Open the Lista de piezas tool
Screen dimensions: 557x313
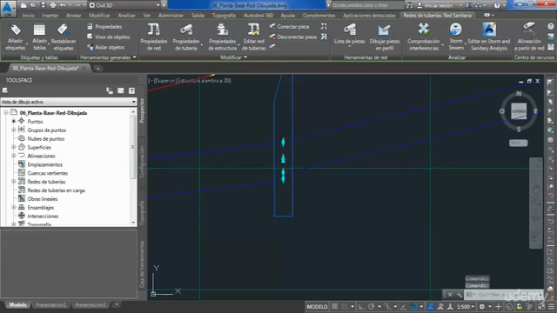pos(350,35)
